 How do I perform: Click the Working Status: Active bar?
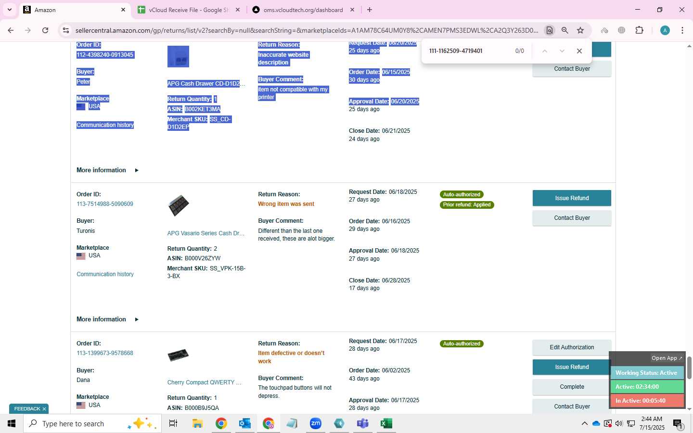[647, 373]
